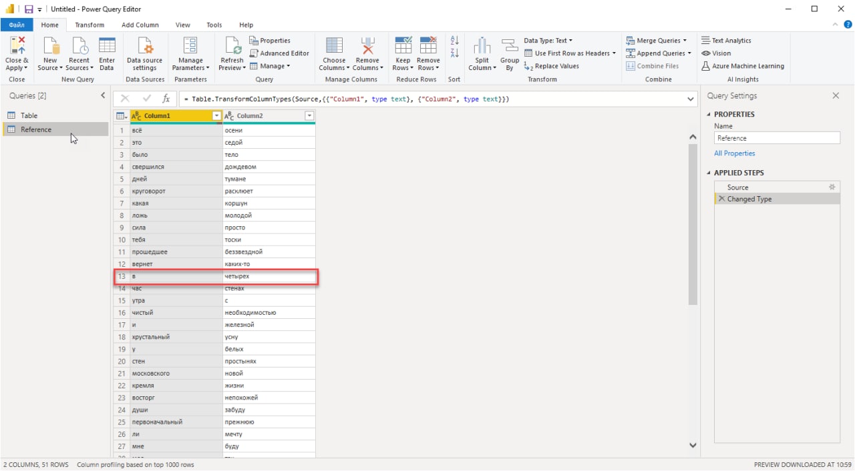Click the save icon in title bar
This screenshot has height=471, width=855.
(29, 9)
